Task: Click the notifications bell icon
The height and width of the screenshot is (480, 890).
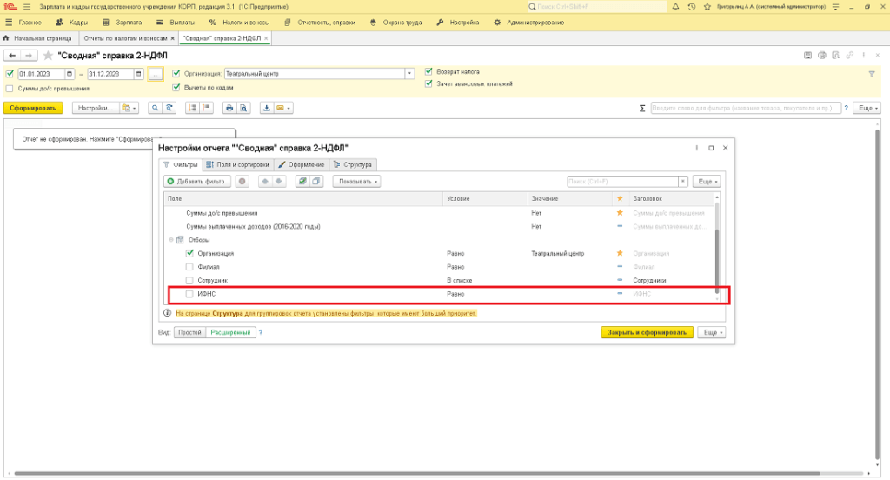Action: [x=675, y=7]
